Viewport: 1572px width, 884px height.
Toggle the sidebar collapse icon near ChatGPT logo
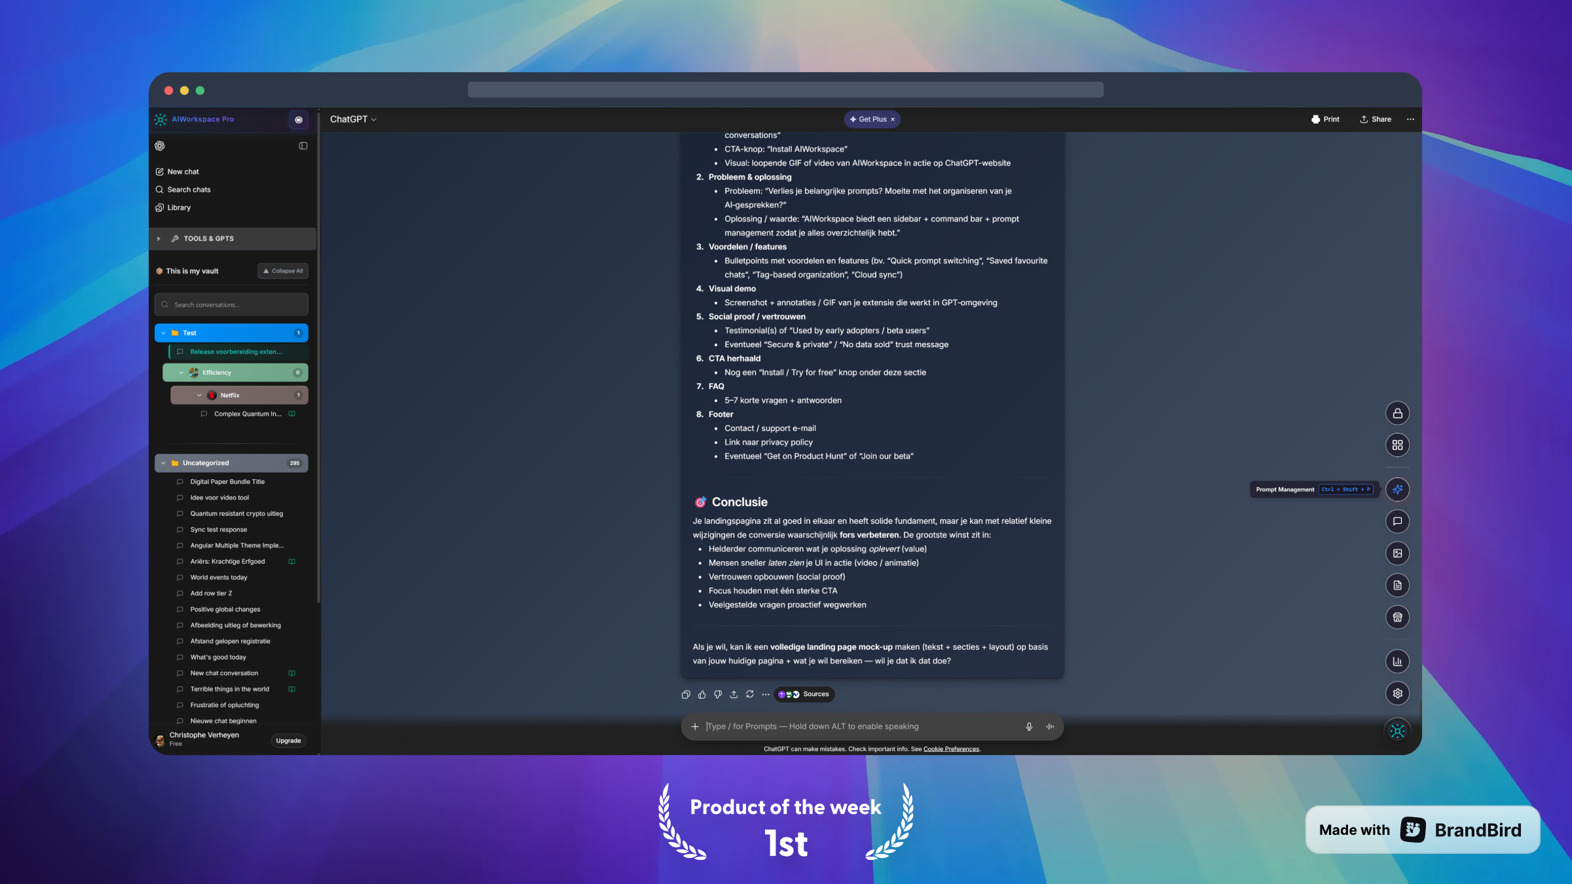point(302,145)
